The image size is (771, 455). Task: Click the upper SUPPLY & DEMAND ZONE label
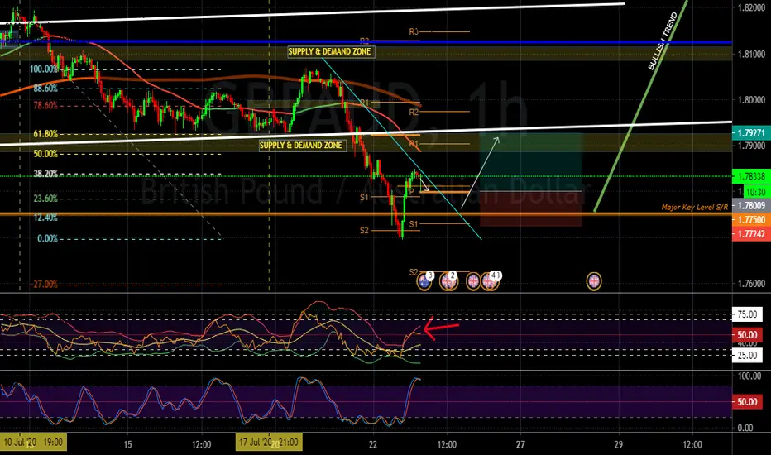pos(329,51)
